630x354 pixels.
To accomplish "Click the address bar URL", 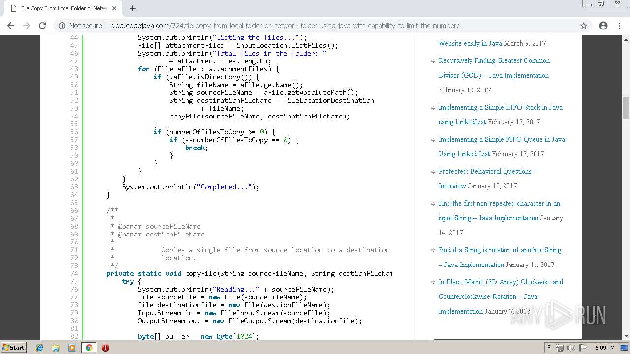I will (x=284, y=26).
